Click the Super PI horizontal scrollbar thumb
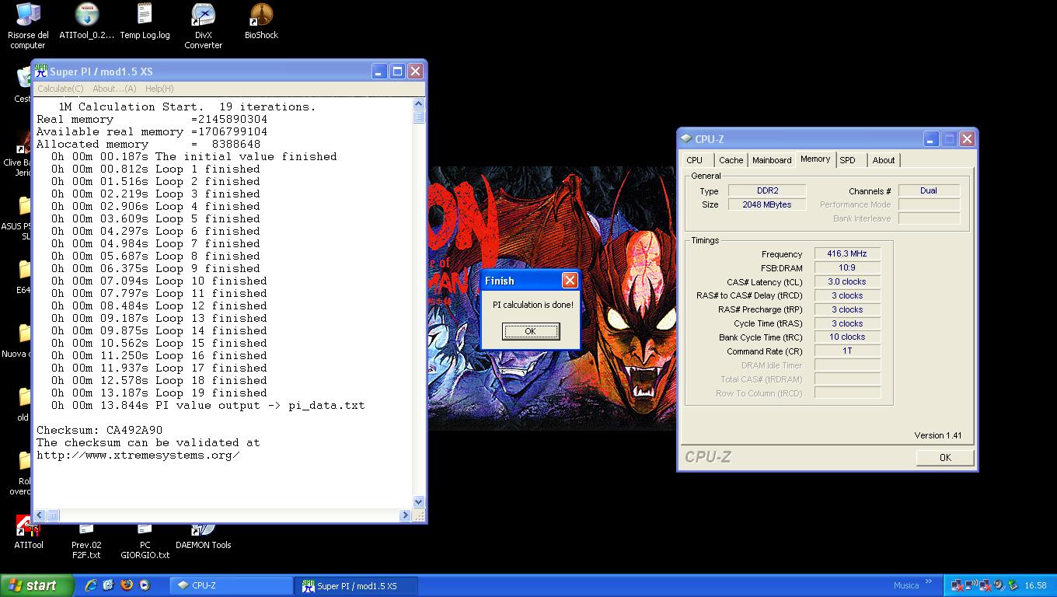1057x597 pixels. click(x=53, y=515)
